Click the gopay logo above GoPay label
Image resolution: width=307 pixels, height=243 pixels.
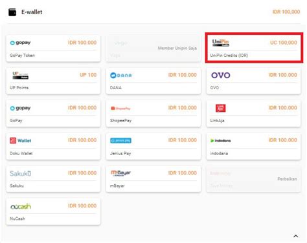(20, 108)
